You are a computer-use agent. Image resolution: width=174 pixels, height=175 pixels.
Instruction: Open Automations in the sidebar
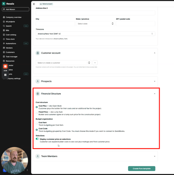[11, 44]
